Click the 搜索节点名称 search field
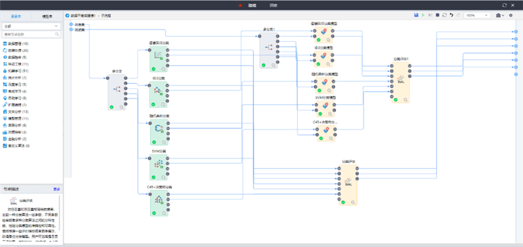Image resolution: width=523 pixels, height=247 pixels. 31,34
